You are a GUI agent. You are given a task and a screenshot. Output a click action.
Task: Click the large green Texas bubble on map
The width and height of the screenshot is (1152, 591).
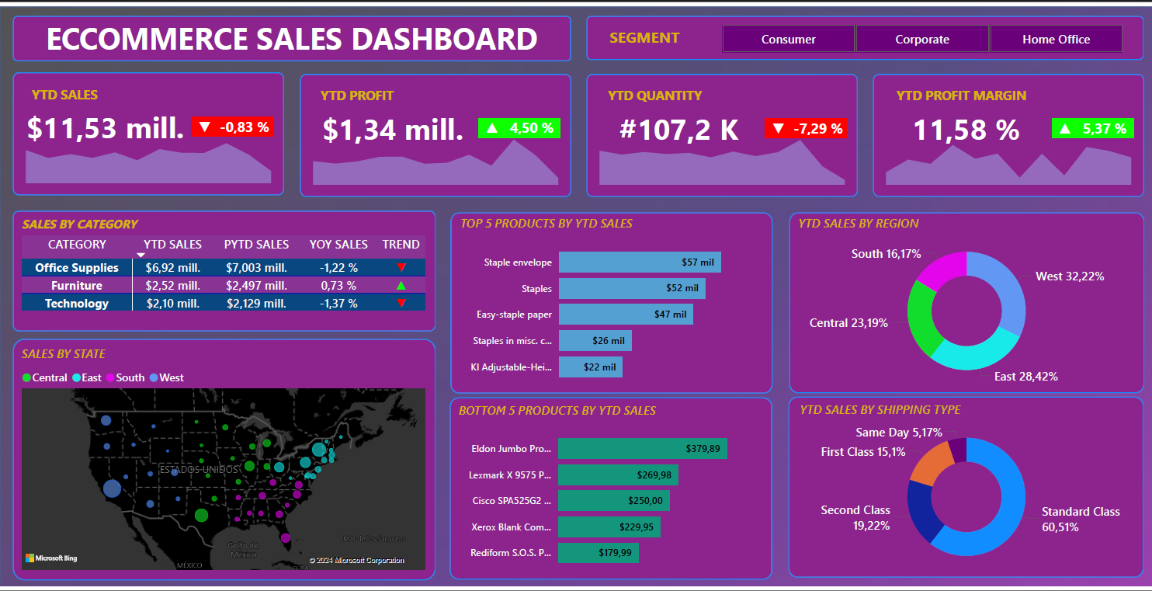click(202, 515)
